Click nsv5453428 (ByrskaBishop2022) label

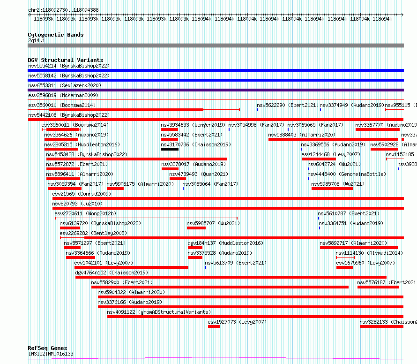coord(87,154)
